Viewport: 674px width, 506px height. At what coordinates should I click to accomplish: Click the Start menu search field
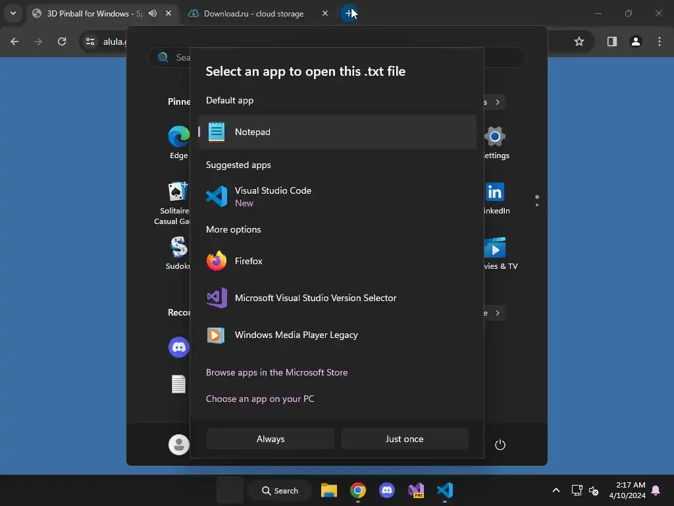(337, 57)
